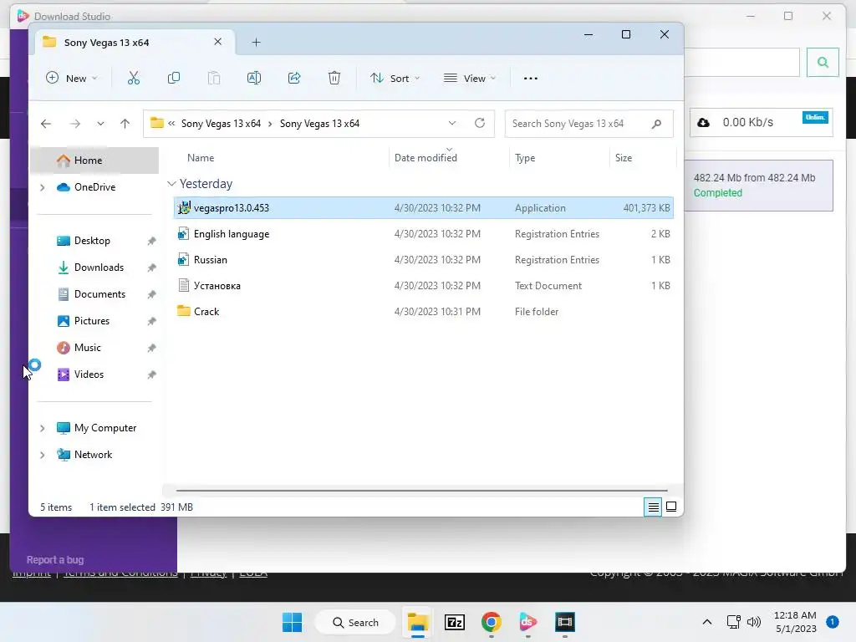Select the Установка text document

click(x=423, y=286)
